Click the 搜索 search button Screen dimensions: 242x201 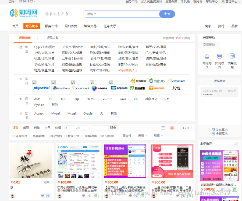click(x=167, y=14)
